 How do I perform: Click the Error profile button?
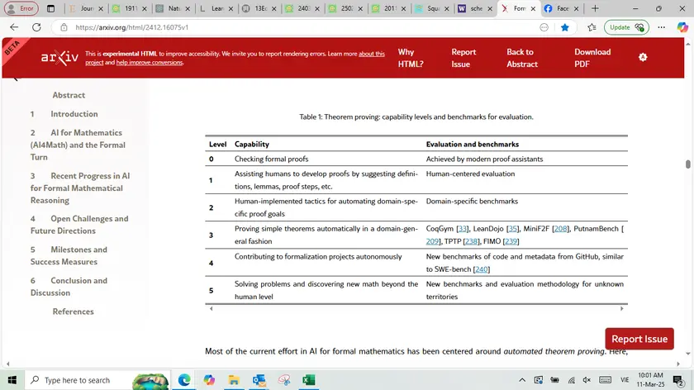click(21, 8)
